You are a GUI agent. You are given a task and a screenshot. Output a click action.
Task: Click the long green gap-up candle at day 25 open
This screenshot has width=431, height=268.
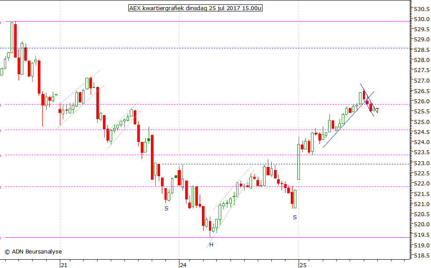coord(299,158)
